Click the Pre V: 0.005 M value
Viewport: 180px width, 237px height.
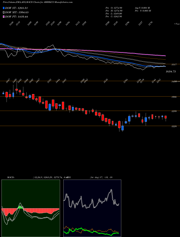click(x=143, y=11)
